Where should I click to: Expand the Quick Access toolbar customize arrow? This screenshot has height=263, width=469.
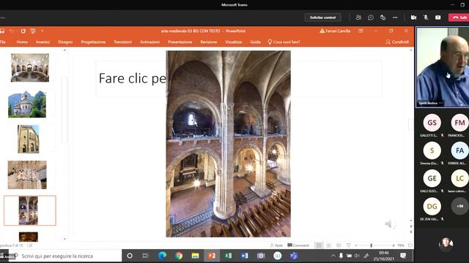click(43, 31)
